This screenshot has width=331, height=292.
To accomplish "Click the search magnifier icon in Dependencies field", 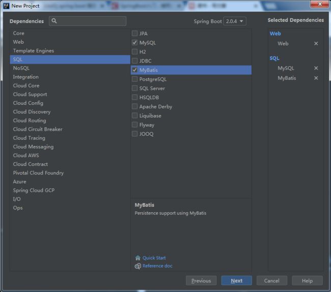I will point(54,21).
